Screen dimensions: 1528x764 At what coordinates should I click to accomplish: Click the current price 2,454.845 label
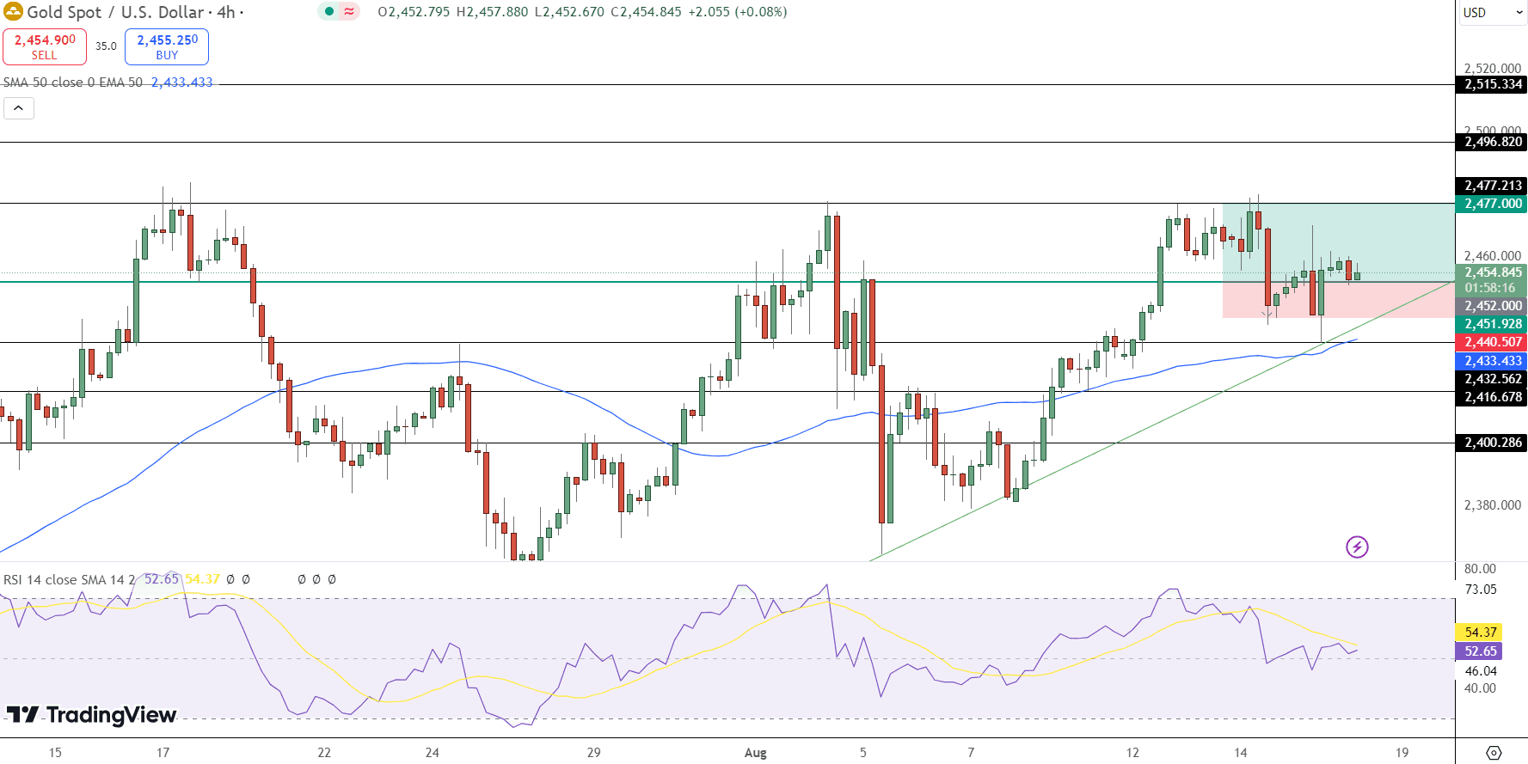click(x=1493, y=272)
